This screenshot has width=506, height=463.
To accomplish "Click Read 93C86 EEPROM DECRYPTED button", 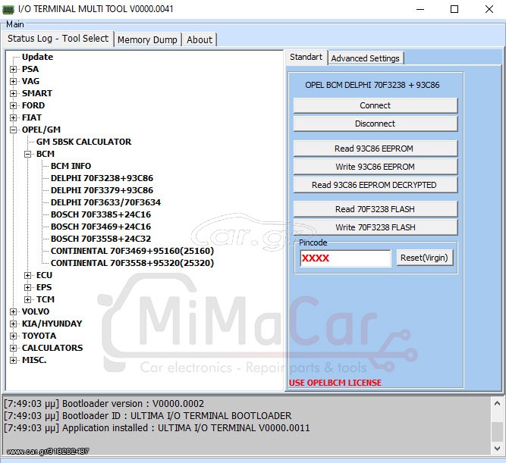I will 376,185.
